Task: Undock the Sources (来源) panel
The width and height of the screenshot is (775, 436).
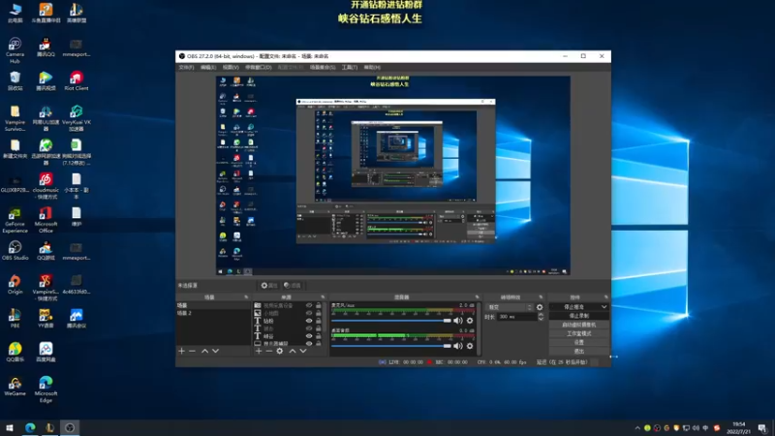Action: pyautogui.click(x=323, y=297)
